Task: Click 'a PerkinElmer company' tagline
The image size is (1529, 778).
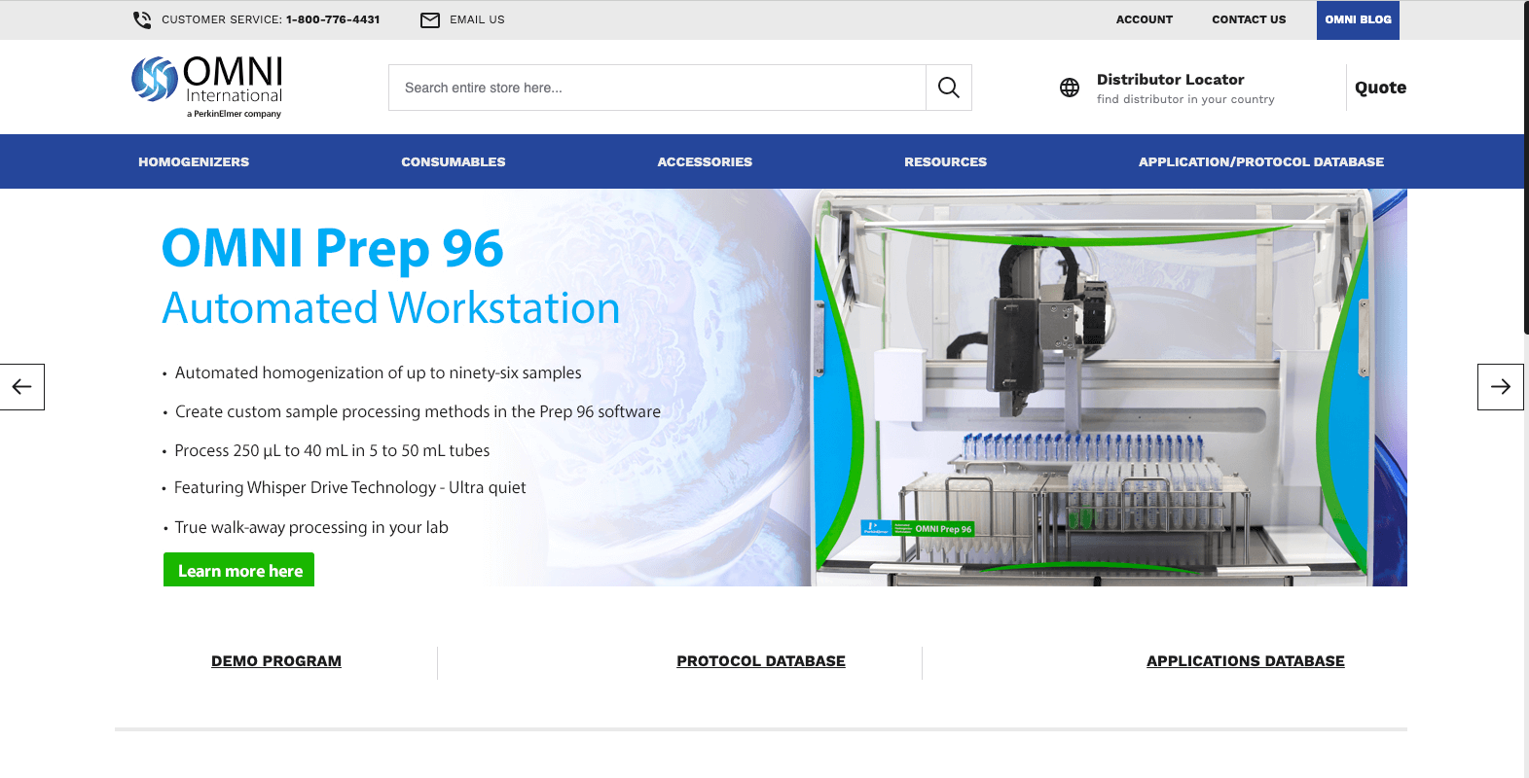Action: click(x=234, y=114)
